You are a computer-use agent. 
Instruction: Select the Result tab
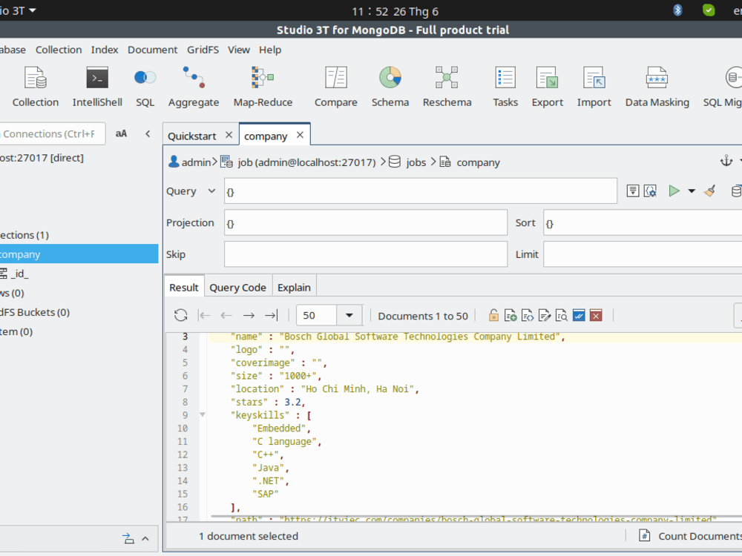(x=183, y=288)
